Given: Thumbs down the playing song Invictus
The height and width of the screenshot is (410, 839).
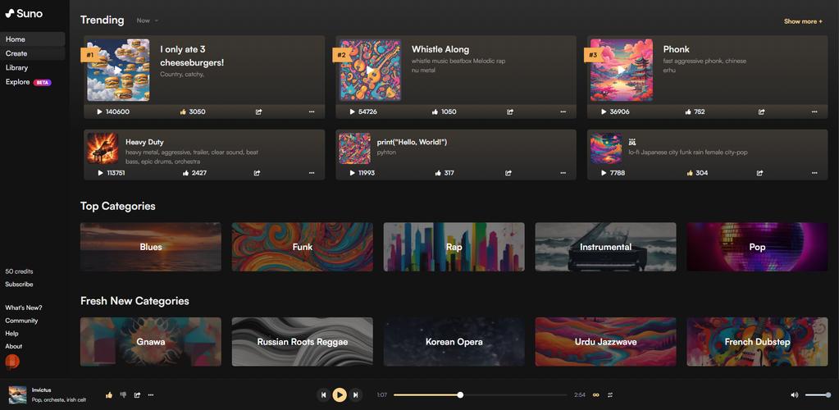Looking at the screenshot, I should coord(123,395).
